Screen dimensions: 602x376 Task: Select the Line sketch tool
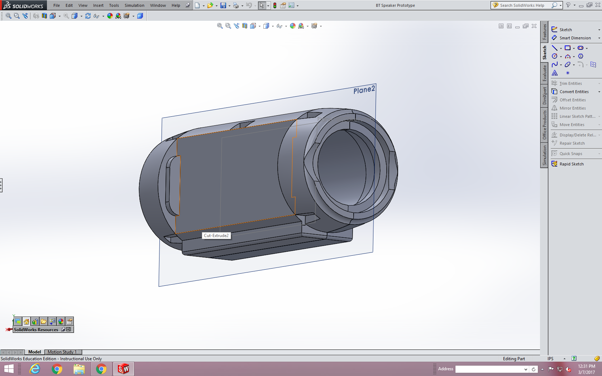coord(555,48)
